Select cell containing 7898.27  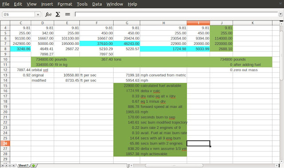pyautogui.click(x=43, y=54)
